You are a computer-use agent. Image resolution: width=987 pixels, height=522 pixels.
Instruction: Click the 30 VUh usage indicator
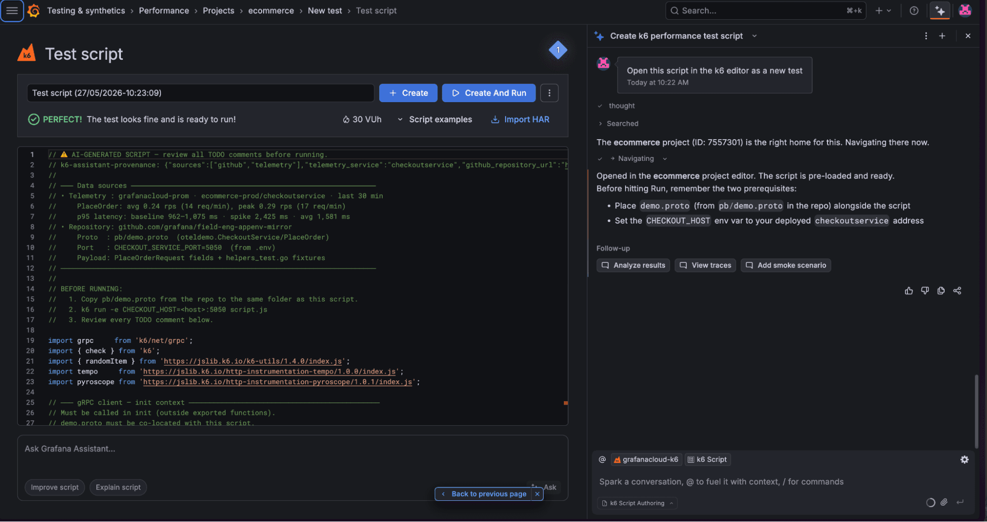coord(362,119)
